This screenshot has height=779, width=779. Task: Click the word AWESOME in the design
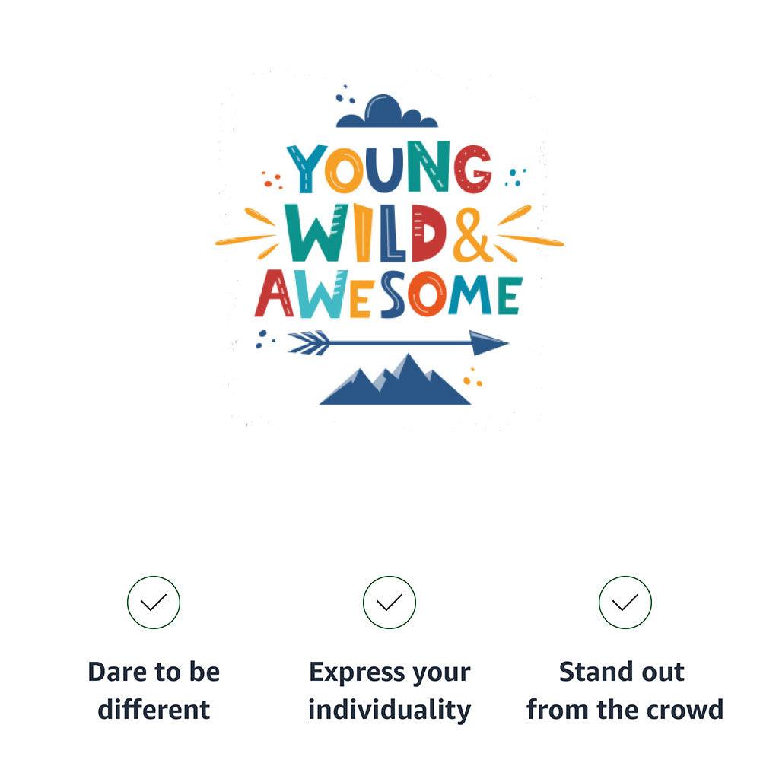(x=388, y=295)
